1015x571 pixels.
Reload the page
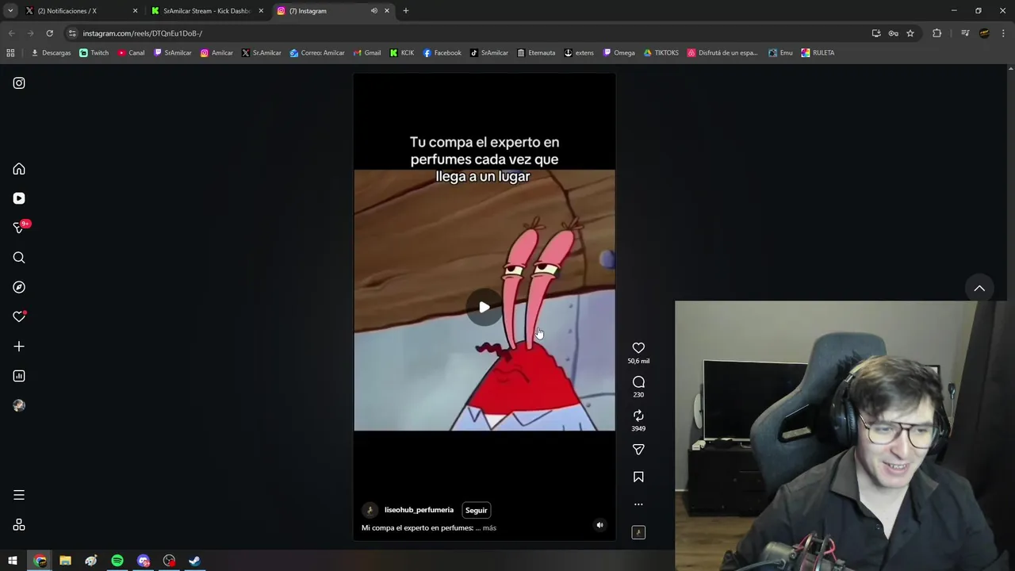point(49,33)
